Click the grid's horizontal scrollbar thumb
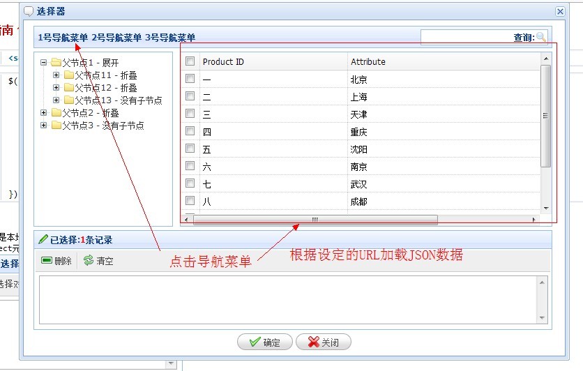The image size is (583, 371). pyautogui.click(x=315, y=220)
